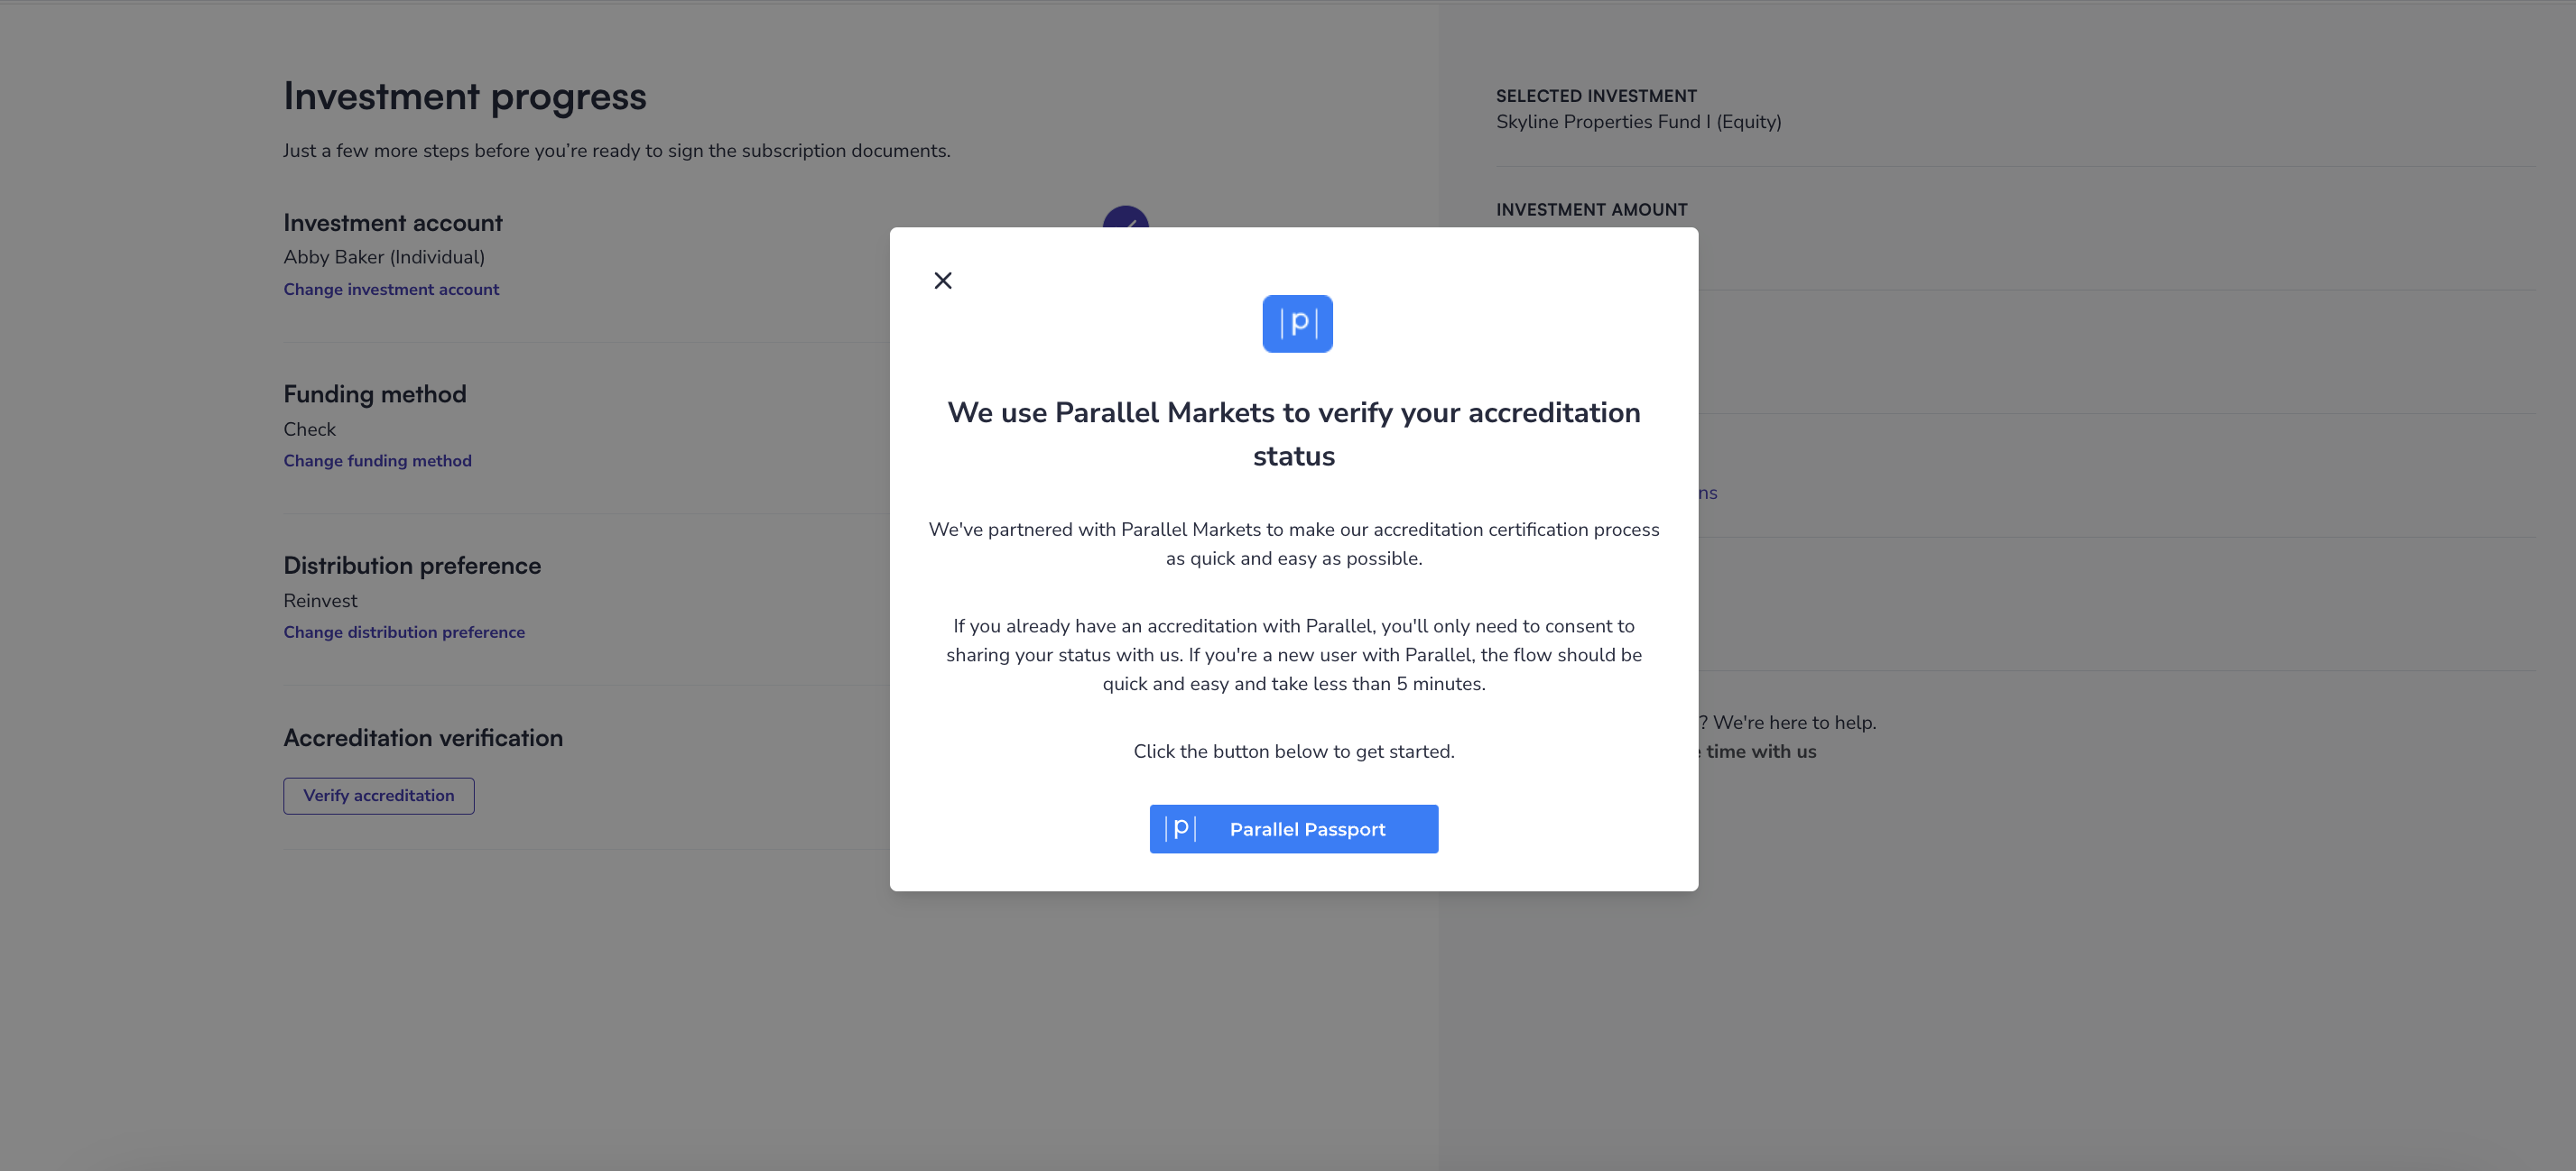Click the Parallel Passport button
This screenshot has height=1171, width=2576.
click(1294, 829)
